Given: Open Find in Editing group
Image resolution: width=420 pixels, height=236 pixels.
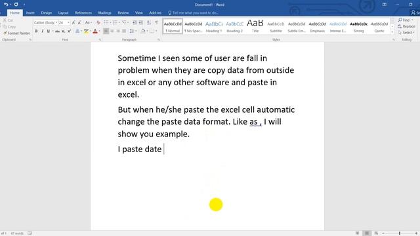Looking at the screenshot, I should coord(406,20).
